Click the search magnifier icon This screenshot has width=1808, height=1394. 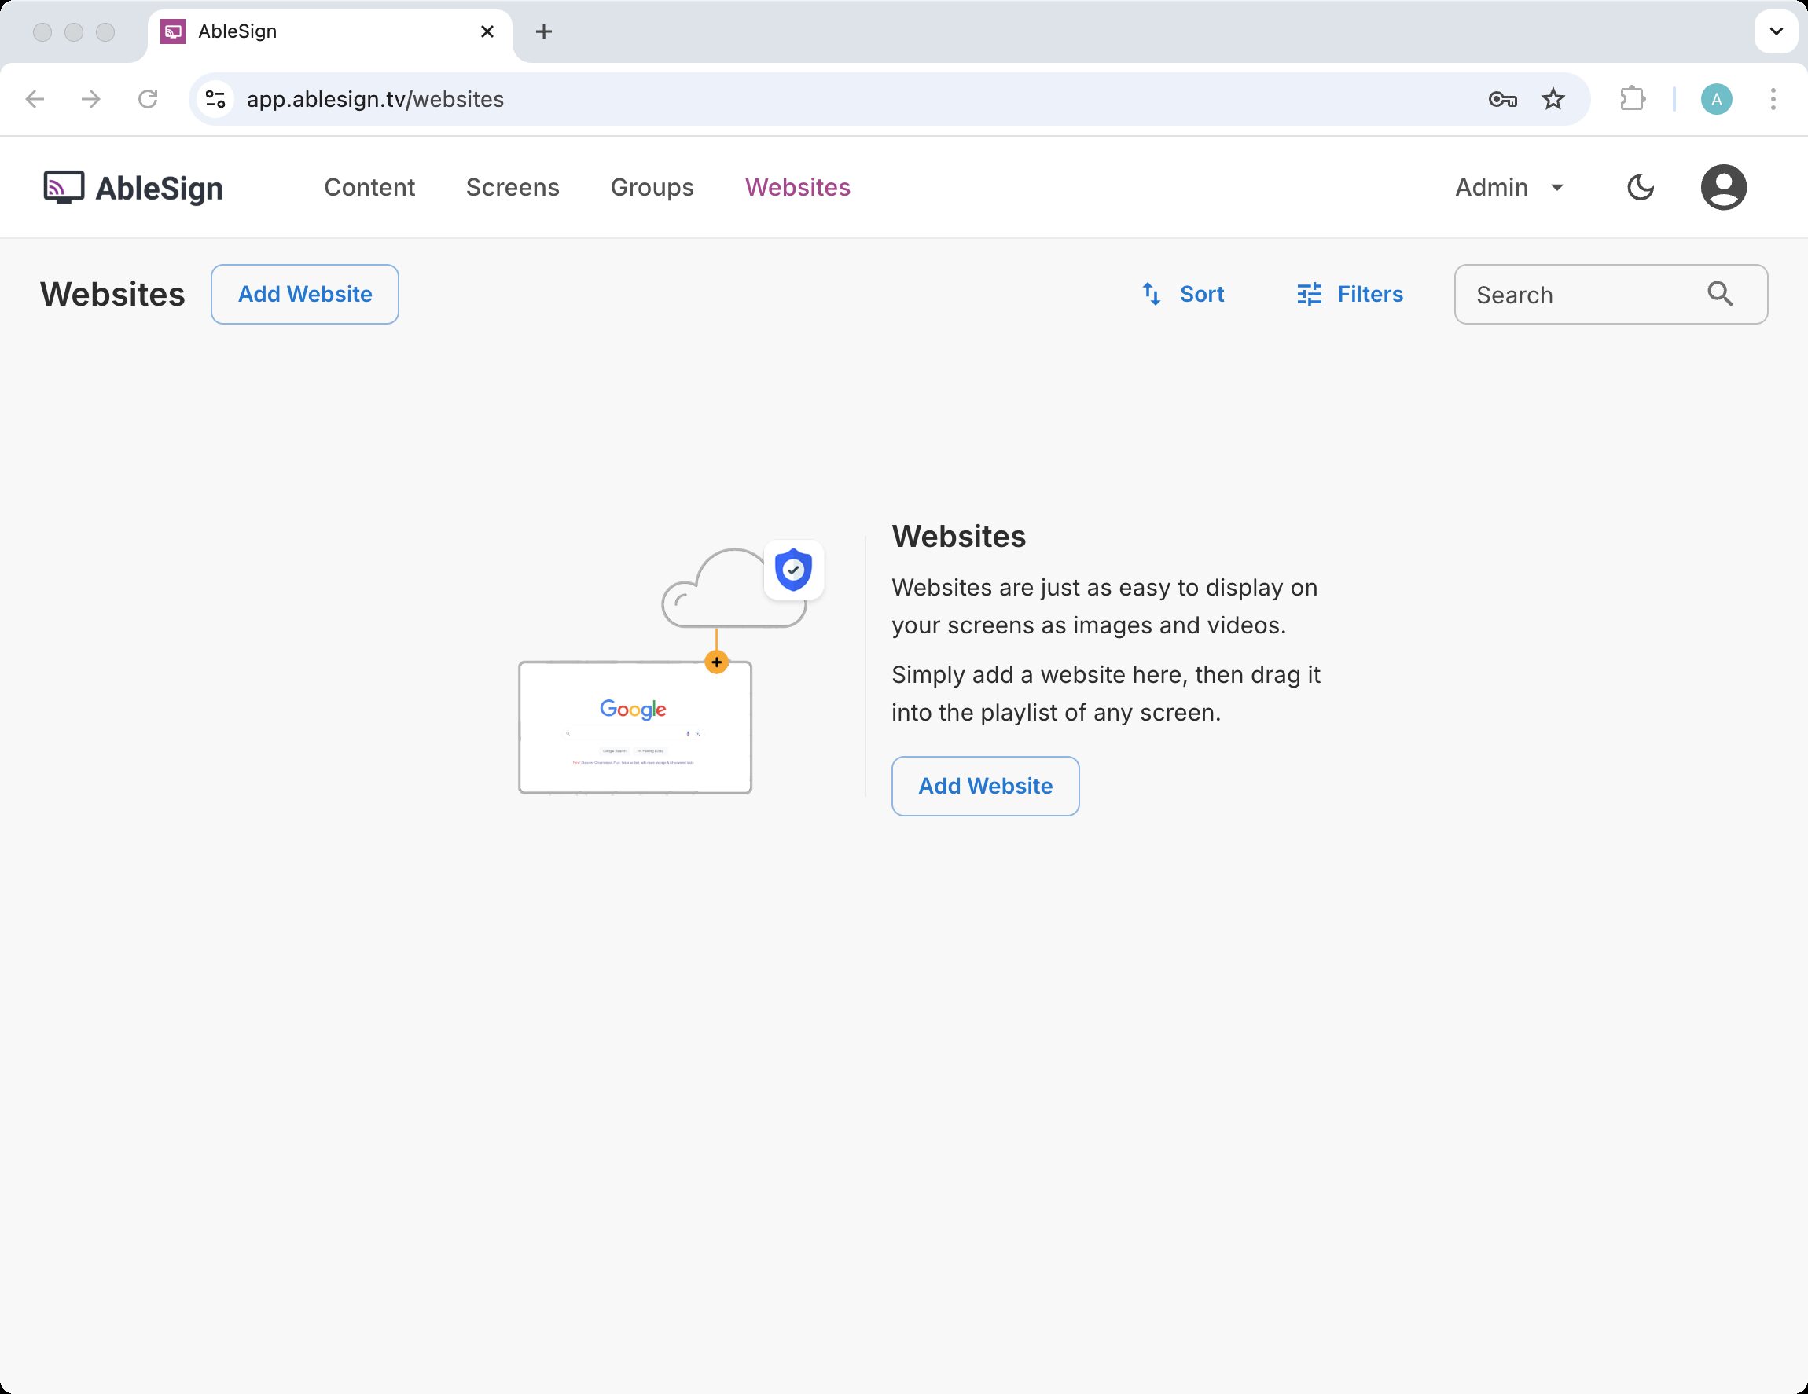click(1719, 294)
